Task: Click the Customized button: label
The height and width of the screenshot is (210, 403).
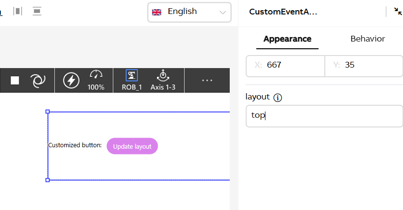Action: click(75, 145)
